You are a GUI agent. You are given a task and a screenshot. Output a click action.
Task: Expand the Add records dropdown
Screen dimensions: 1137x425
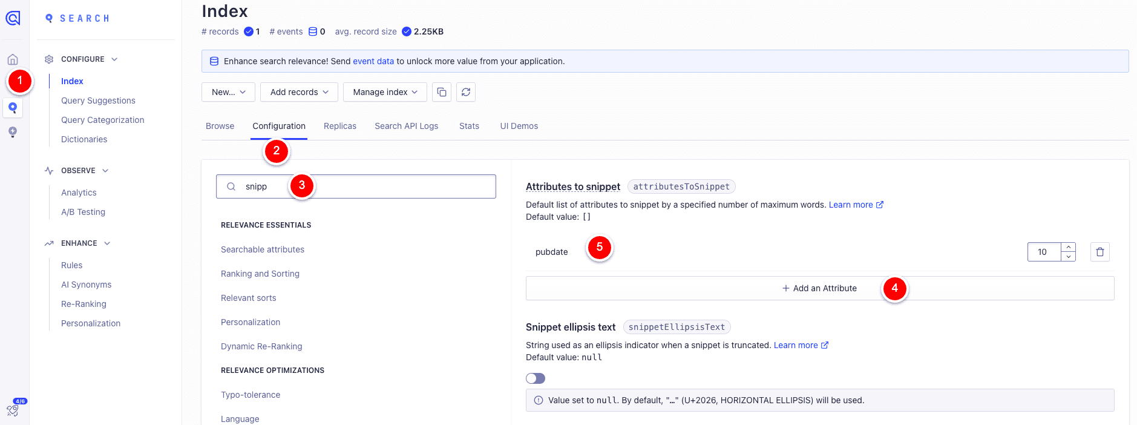click(x=299, y=92)
